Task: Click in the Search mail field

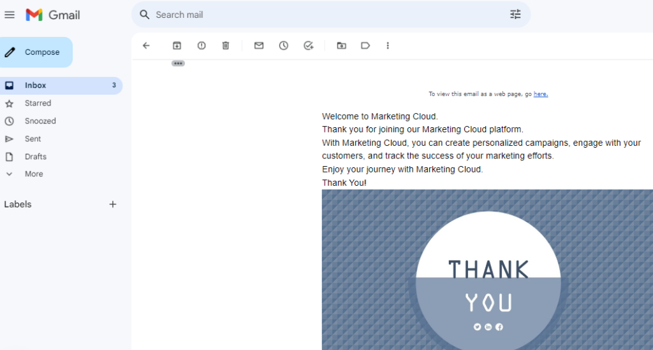Action: point(319,15)
